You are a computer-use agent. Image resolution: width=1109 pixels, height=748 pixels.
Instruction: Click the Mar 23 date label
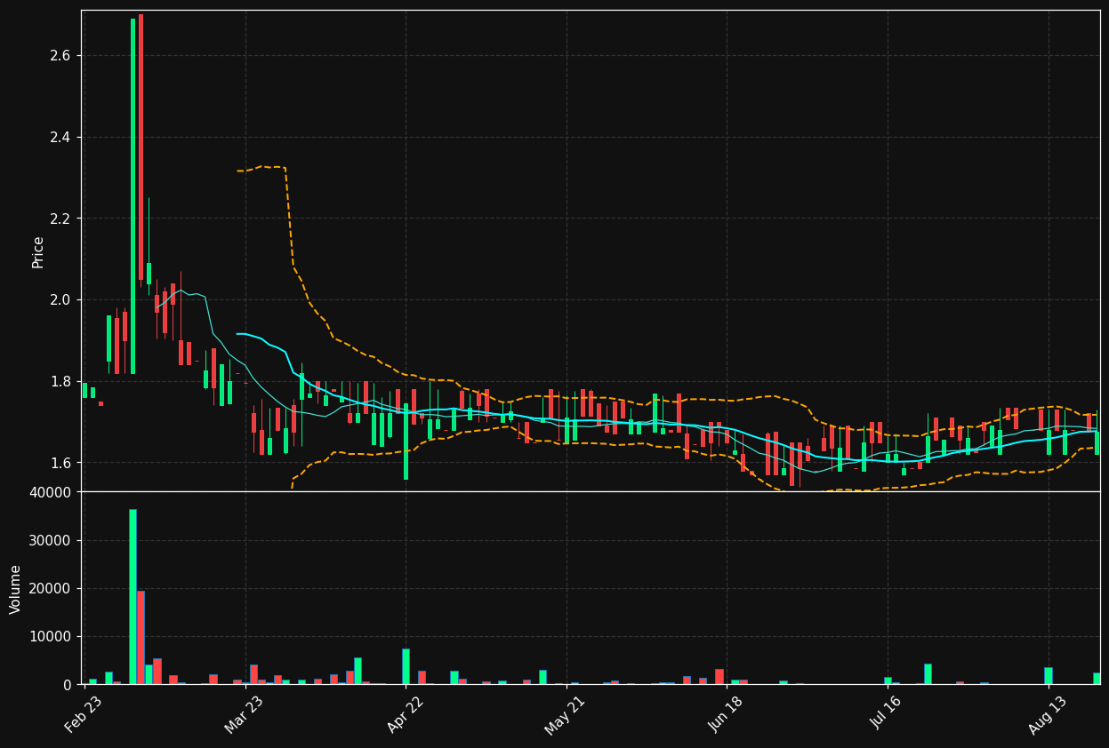point(244,714)
